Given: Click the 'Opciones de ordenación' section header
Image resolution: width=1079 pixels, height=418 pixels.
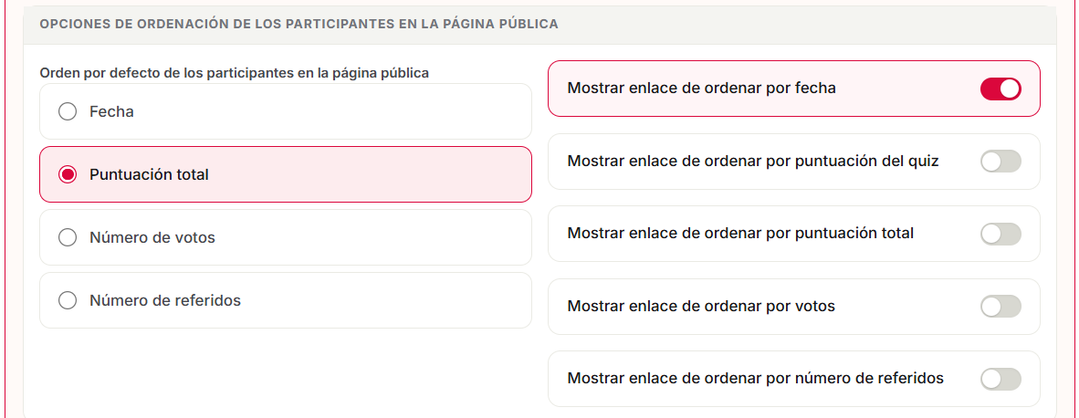Looking at the screenshot, I should [x=299, y=24].
